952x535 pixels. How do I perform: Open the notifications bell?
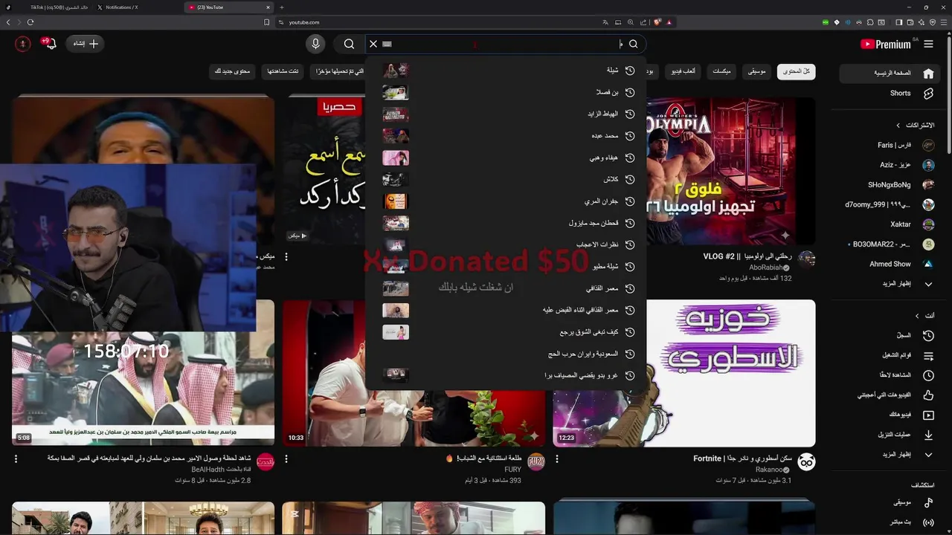pyautogui.click(x=50, y=44)
